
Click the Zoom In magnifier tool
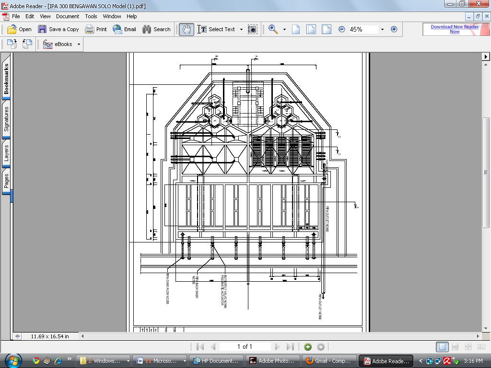tap(273, 29)
